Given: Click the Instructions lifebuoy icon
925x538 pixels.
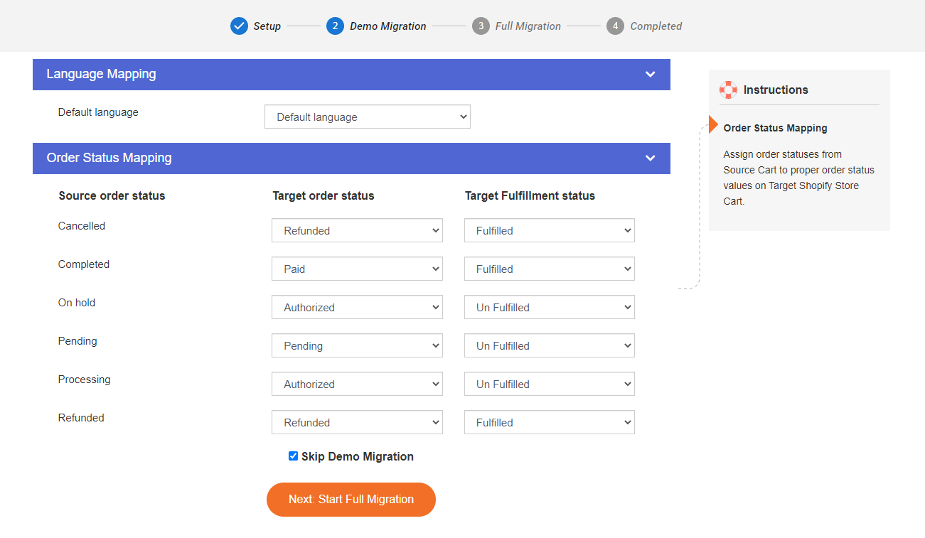Looking at the screenshot, I should 728,90.
